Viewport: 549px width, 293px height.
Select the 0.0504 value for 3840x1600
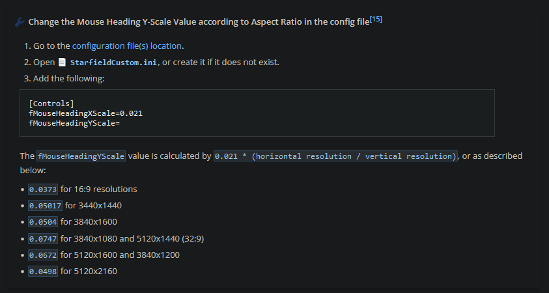click(43, 222)
